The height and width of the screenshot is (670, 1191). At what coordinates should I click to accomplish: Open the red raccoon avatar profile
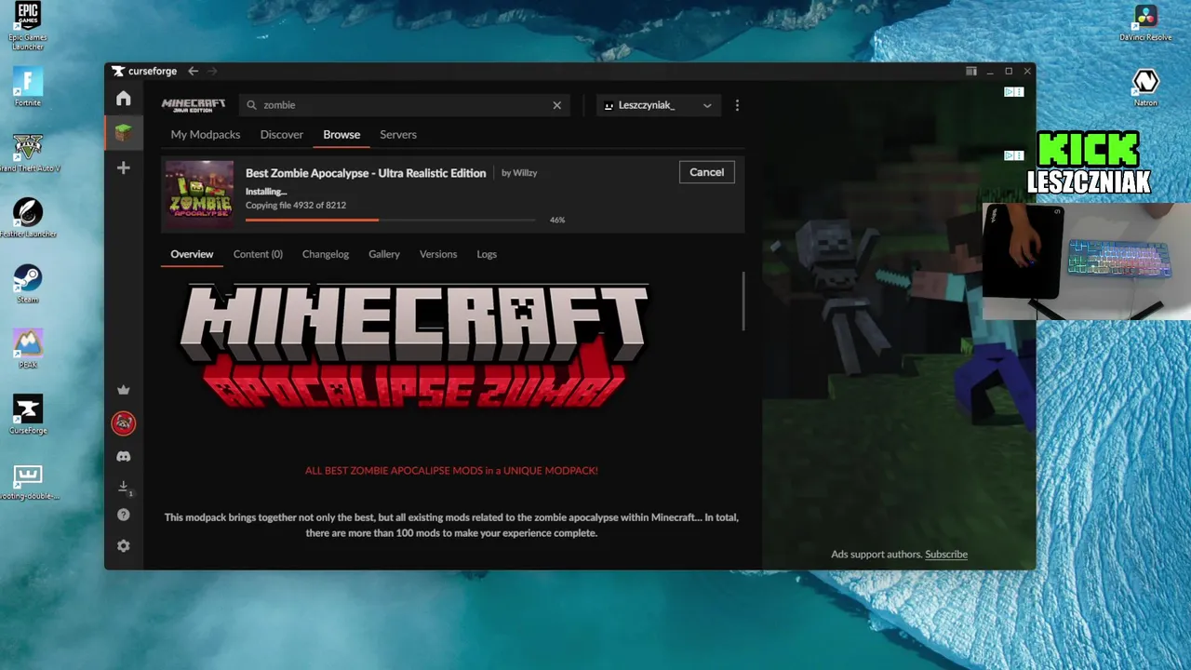pyautogui.click(x=123, y=423)
